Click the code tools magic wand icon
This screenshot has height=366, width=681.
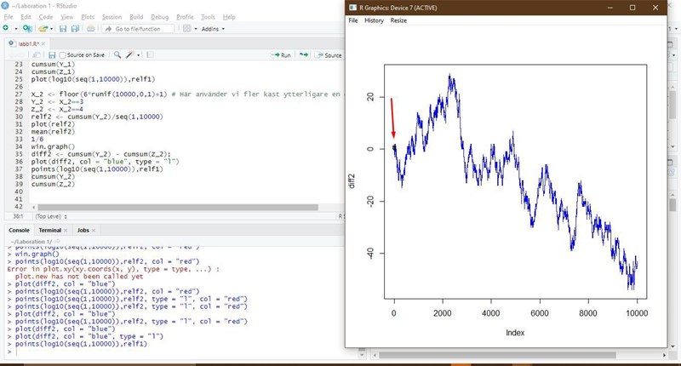[130, 54]
